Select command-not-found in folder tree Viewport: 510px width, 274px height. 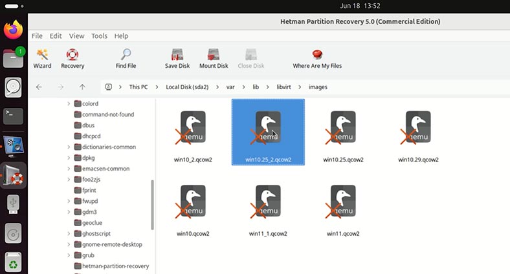click(x=104, y=114)
